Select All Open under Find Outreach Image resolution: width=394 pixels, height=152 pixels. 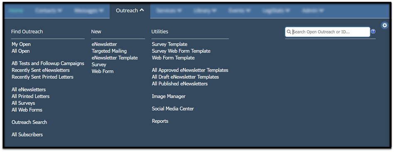click(21, 51)
